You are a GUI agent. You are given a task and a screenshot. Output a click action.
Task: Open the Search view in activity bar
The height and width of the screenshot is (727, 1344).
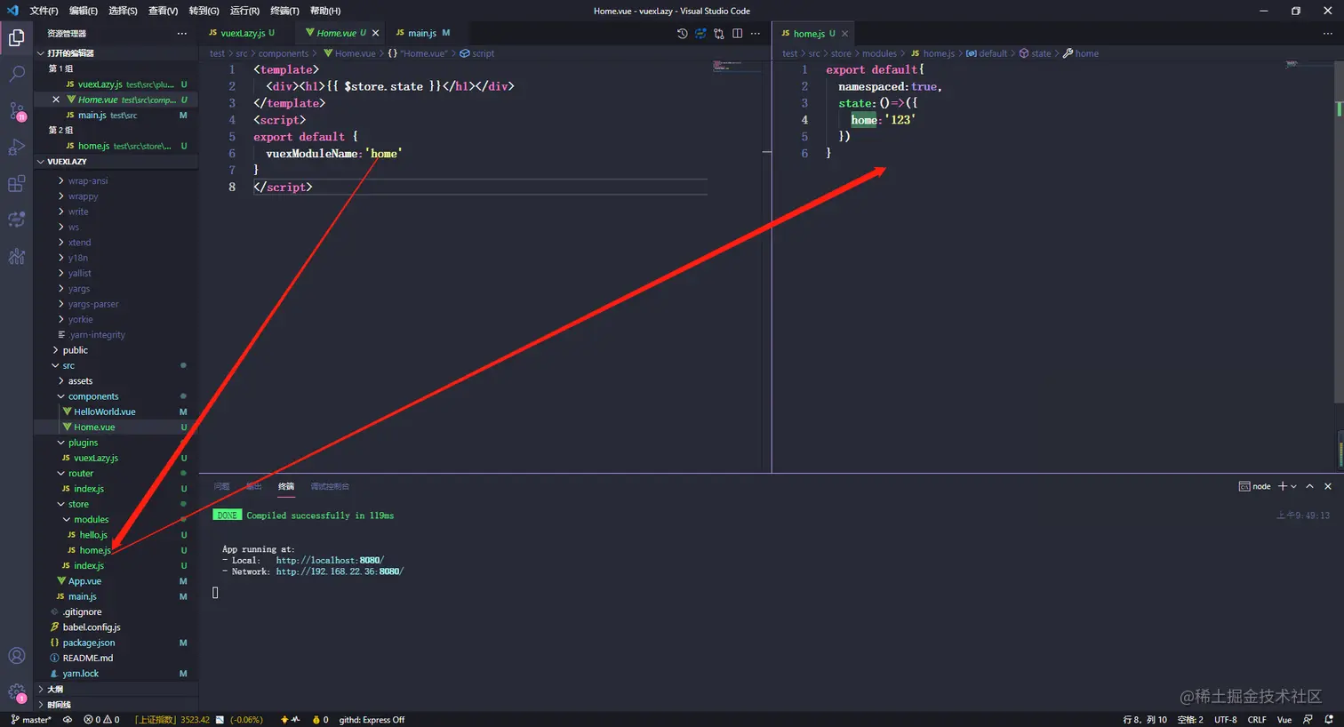point(16,74)
